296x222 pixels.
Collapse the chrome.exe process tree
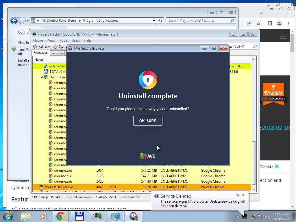pyautogui.click(x=42, y=77)
